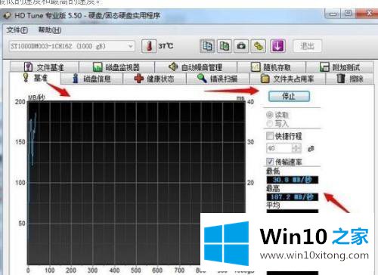Expand the ST1000DM003 drive selection dropdown
This screenshot has width=378, height=275.
(130, 46)
